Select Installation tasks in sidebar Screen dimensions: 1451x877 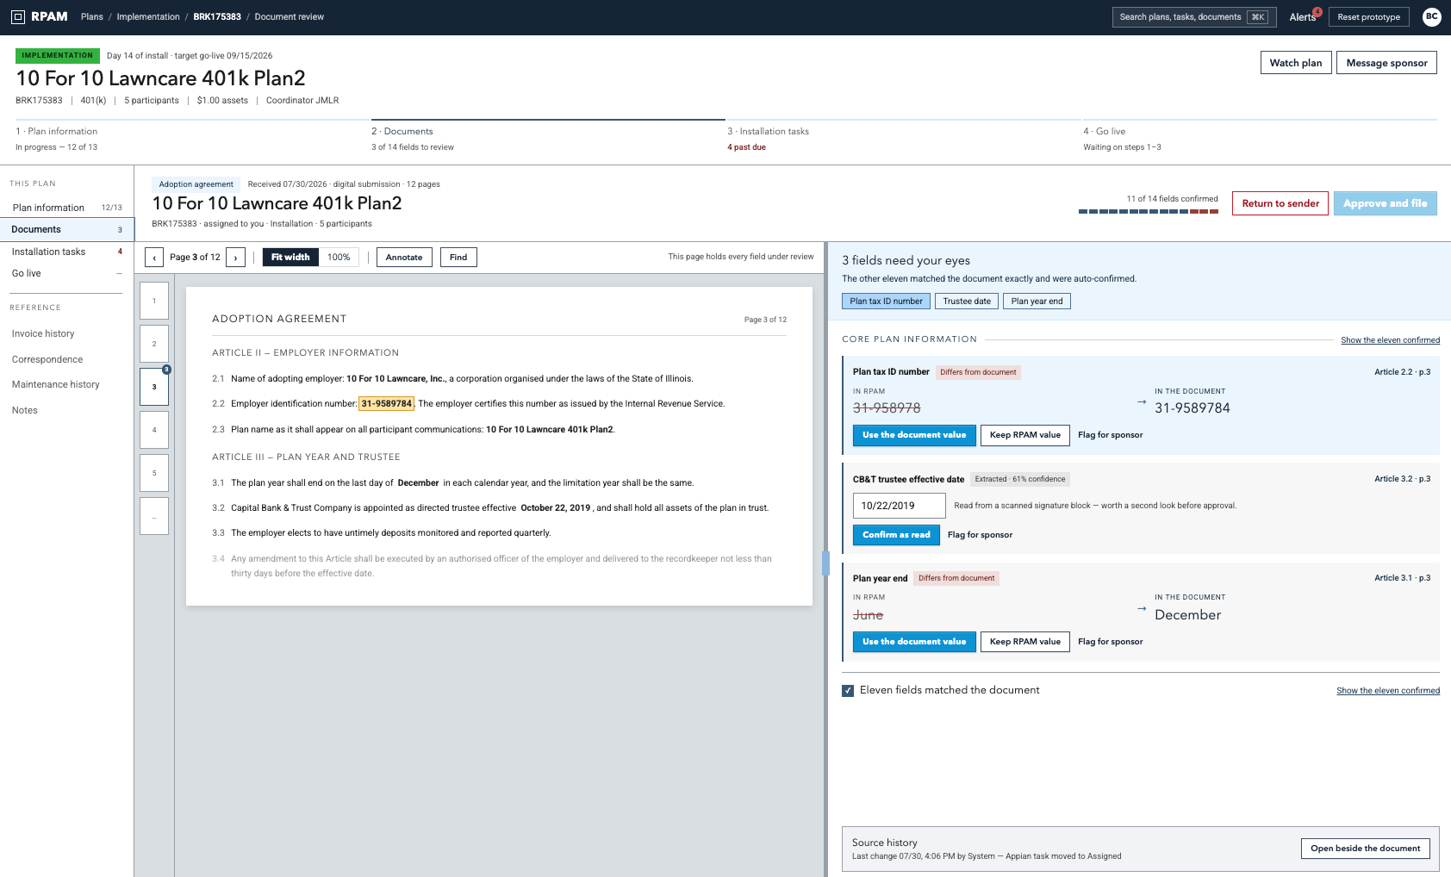click(67, 252)
